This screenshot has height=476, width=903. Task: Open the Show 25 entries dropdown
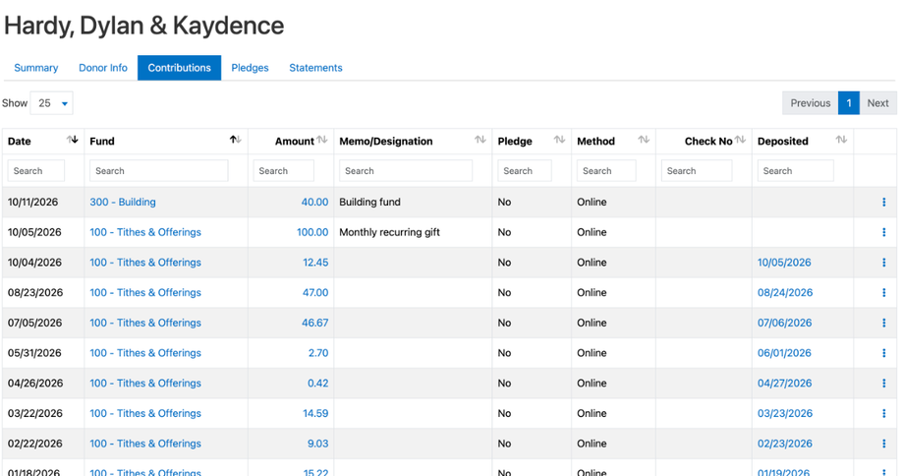click(x=51, y=103)
